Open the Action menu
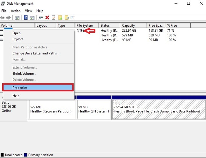This screenshot has width=206, height=158. pos(16,11)
